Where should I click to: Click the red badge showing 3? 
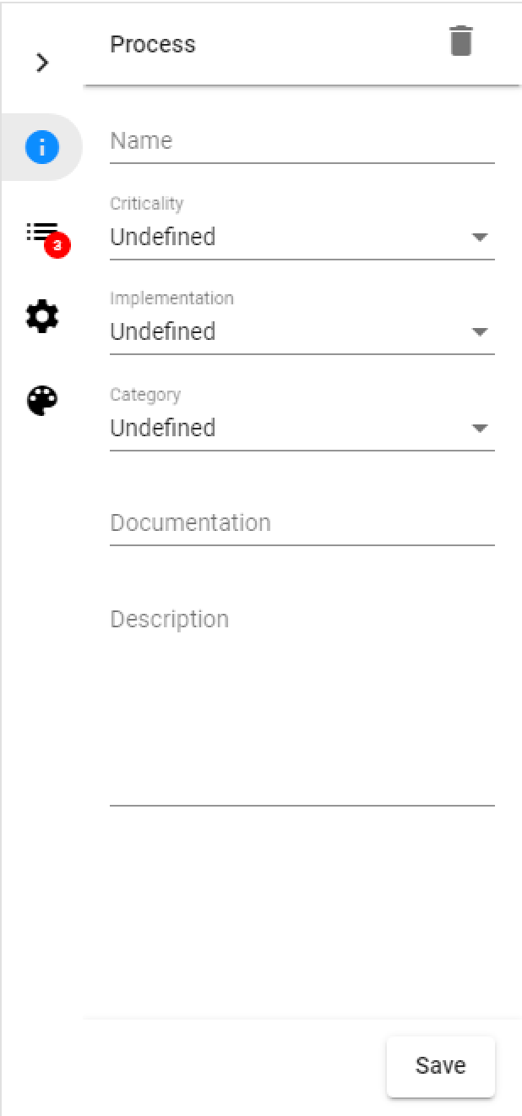57,246
